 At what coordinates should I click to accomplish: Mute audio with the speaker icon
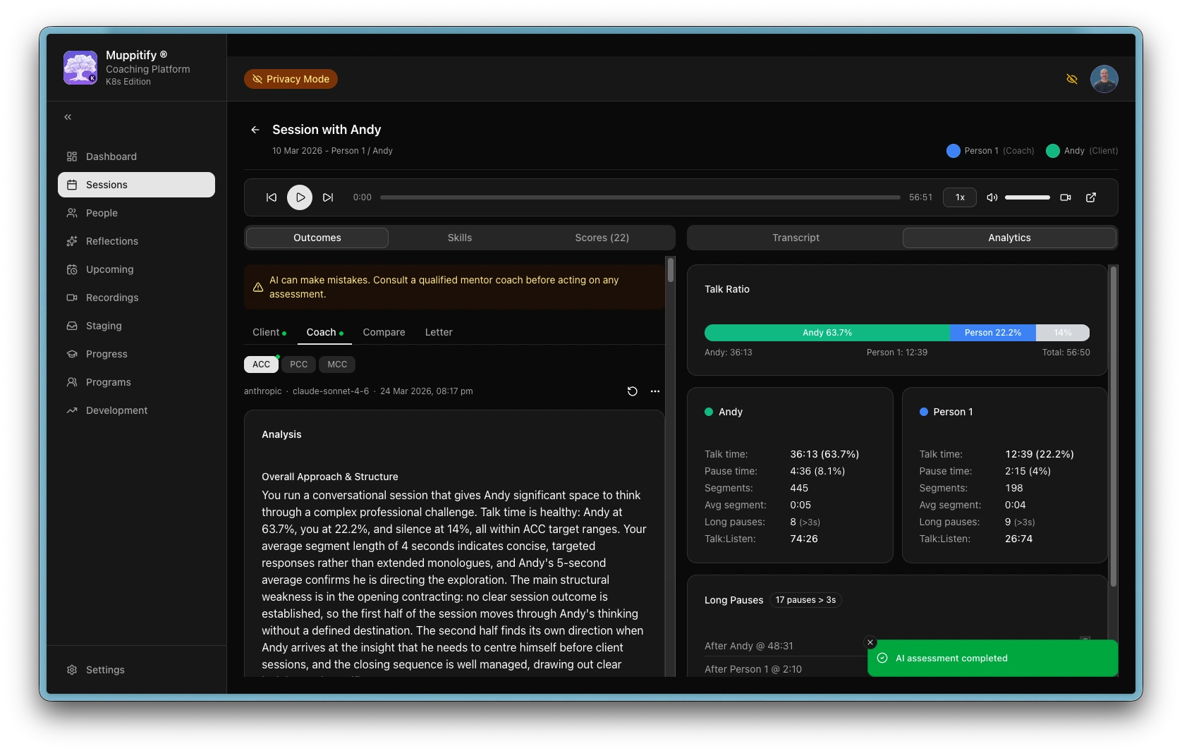tap(992, 197)
